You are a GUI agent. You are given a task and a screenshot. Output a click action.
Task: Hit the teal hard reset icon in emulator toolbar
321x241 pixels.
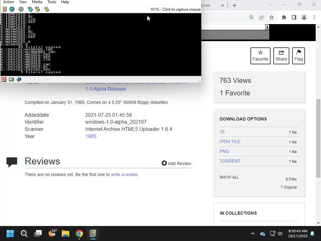pyautogui.click(x=12, y=9)
